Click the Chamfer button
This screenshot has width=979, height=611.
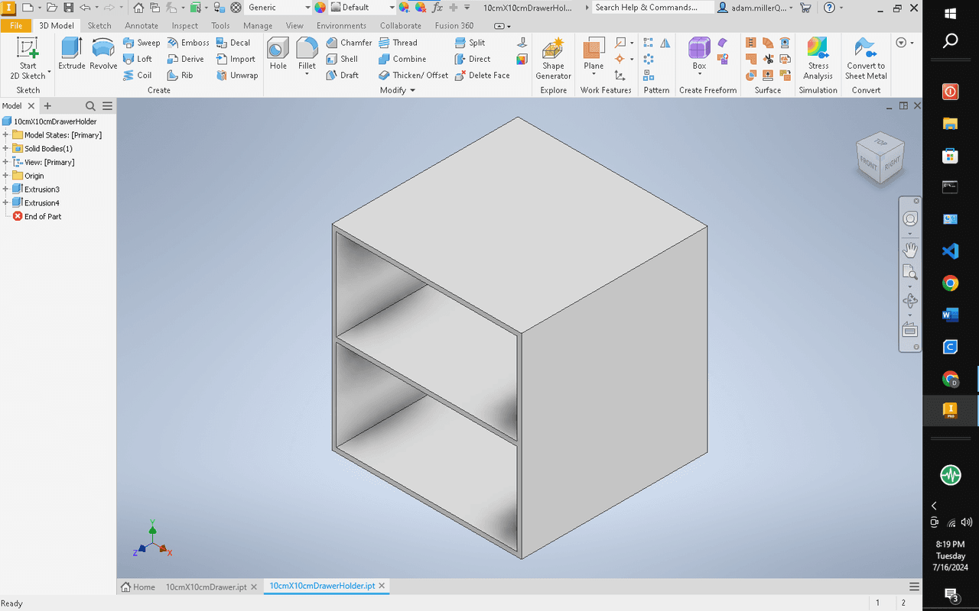pyautogui.click(x=349, y=43)
